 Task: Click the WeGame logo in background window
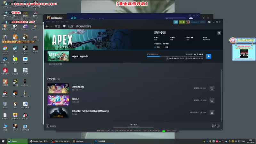pyautogui.click(x=54, y=18)
